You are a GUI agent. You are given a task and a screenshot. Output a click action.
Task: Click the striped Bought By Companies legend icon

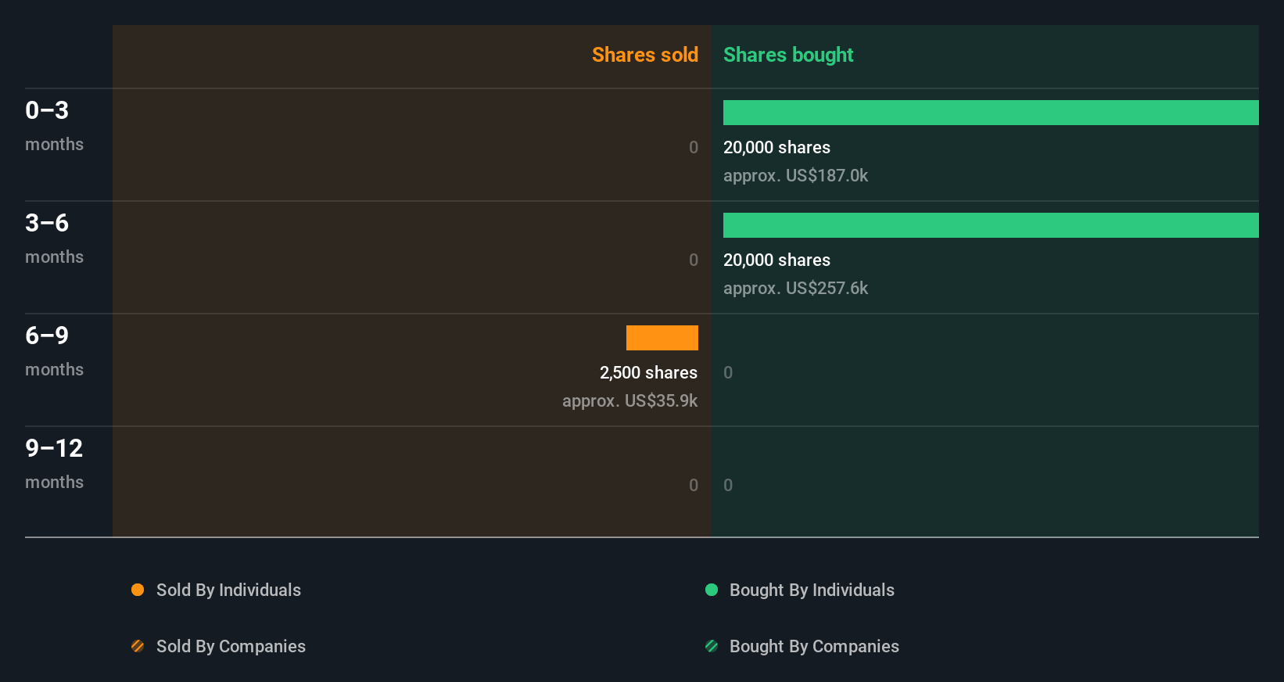click(x=712, y=646)
